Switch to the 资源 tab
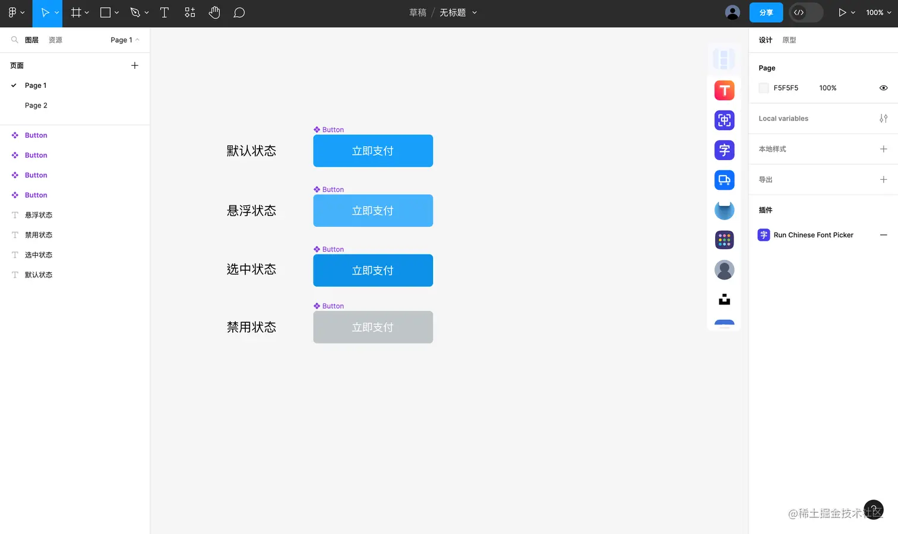Viewport: 898px width, 534px height. 55,40
